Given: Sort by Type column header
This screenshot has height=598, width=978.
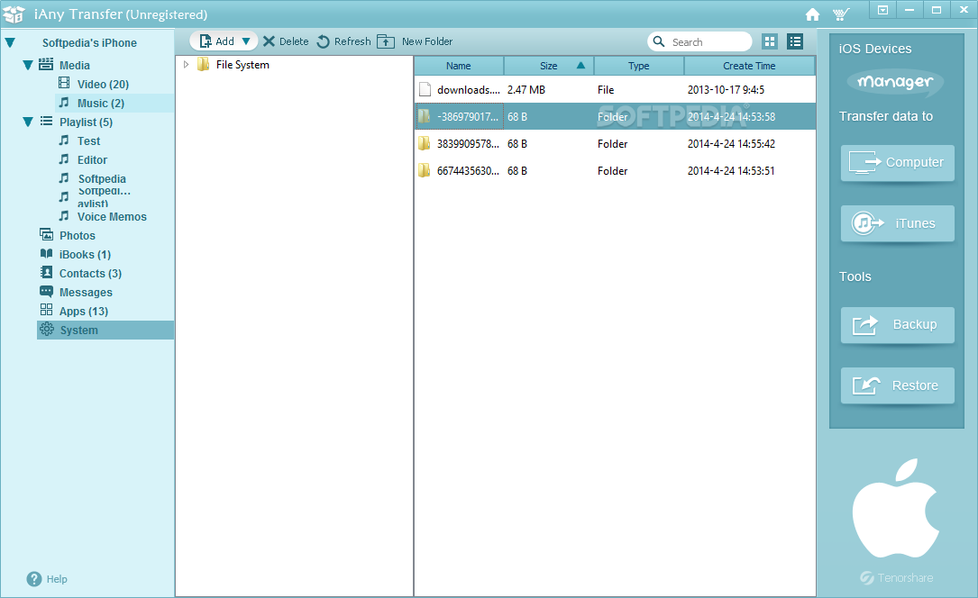Looking at the screenshot, I should [x=639, y=66].
